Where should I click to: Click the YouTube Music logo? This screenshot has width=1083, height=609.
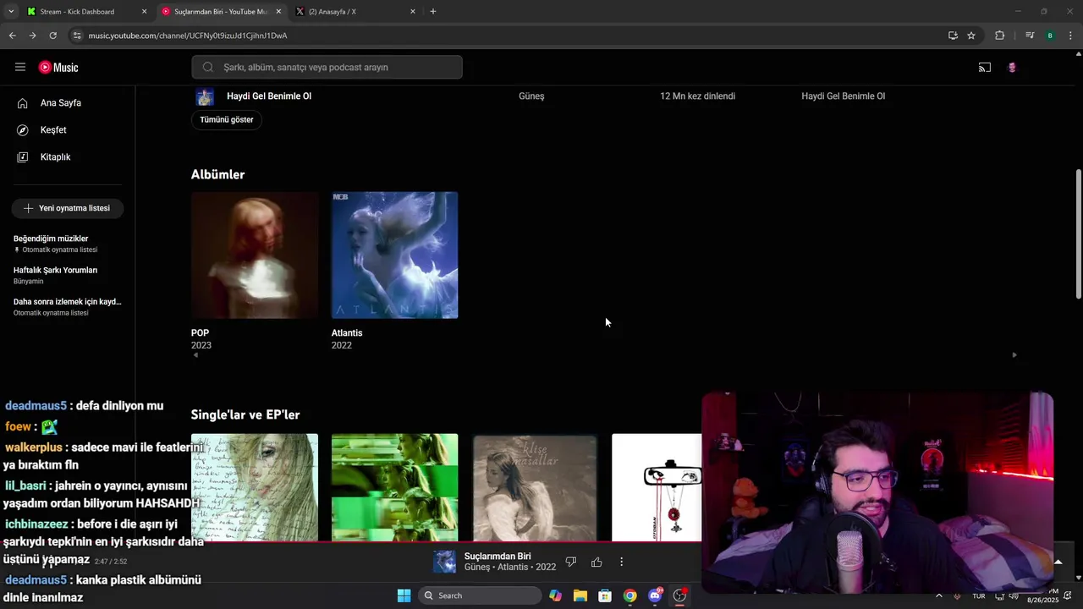(x=58, y=67)
